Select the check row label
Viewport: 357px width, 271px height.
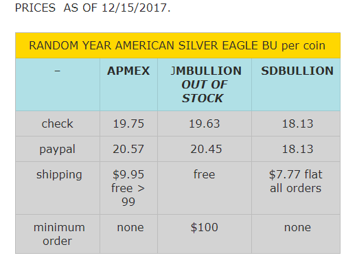click(58, 123)
